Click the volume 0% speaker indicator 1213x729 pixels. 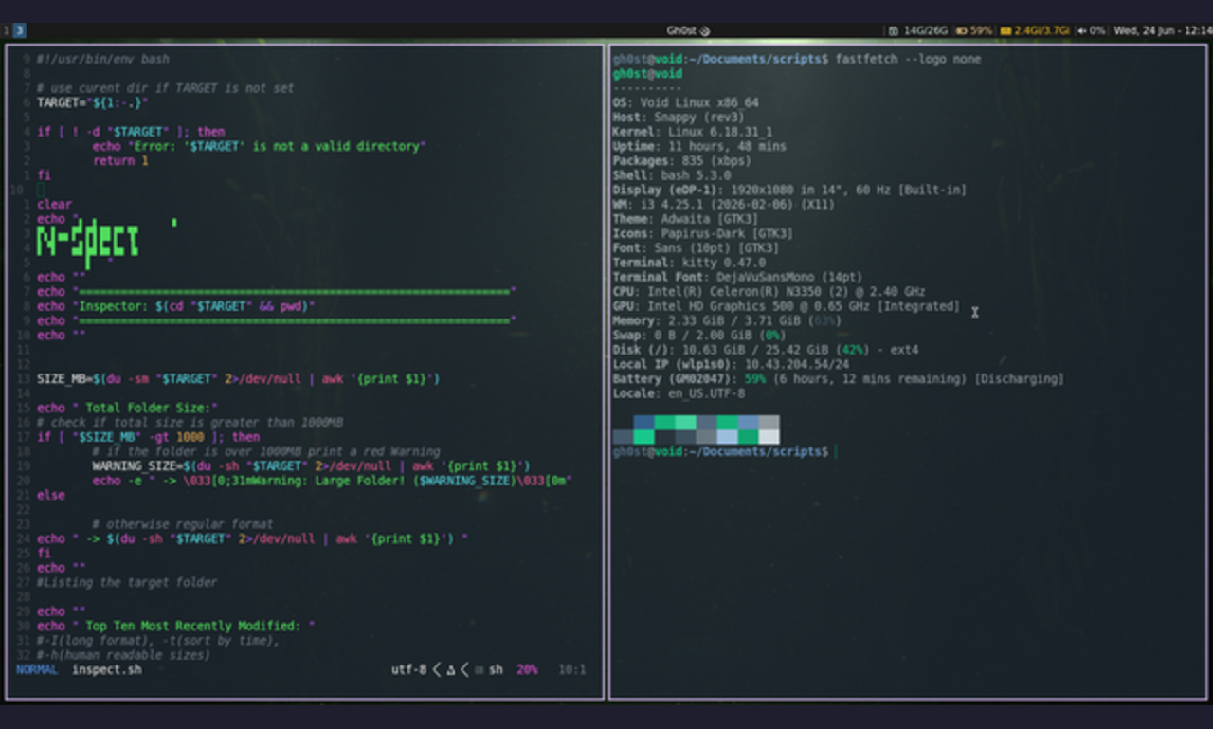coord(1092,30)
